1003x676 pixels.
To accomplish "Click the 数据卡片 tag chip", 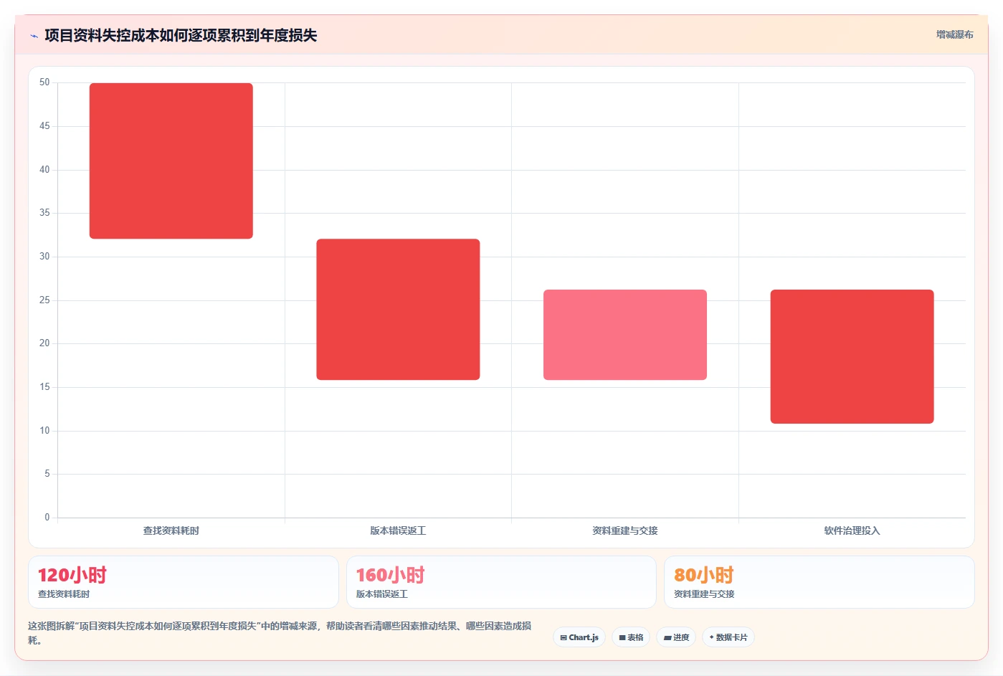I will (728, 637).
